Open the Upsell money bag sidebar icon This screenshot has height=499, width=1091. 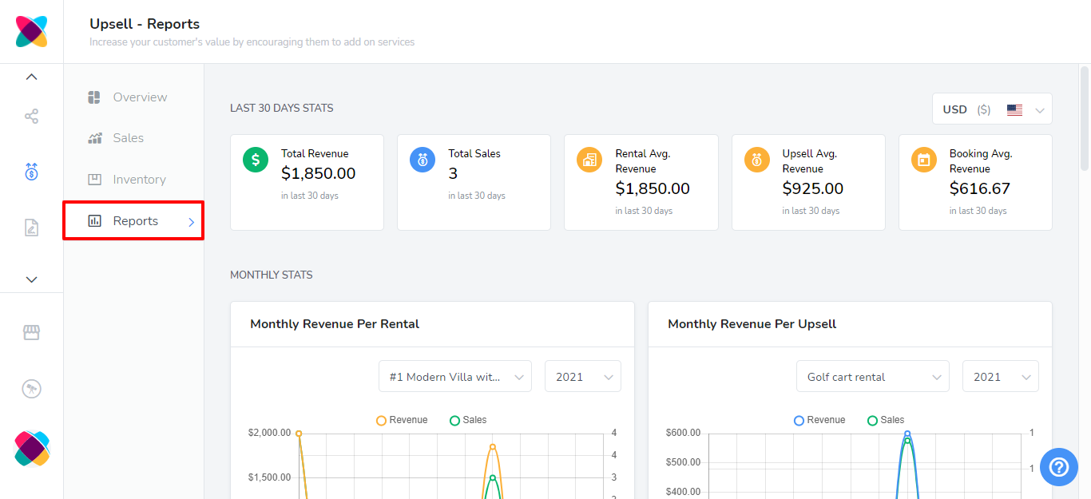pyautogui.click(x=31, y=171)
